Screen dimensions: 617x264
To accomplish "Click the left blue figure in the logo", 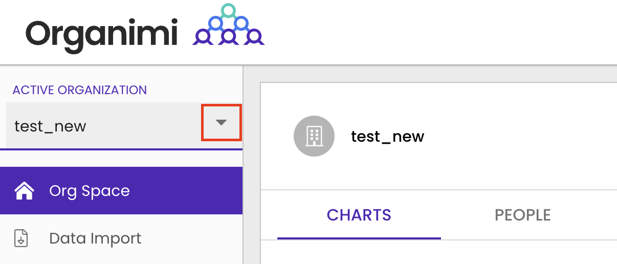I will click(x=215, y=24).
